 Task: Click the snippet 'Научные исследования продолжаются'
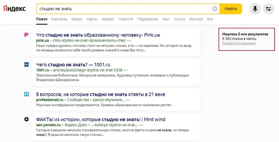click(x=104, y=105)
